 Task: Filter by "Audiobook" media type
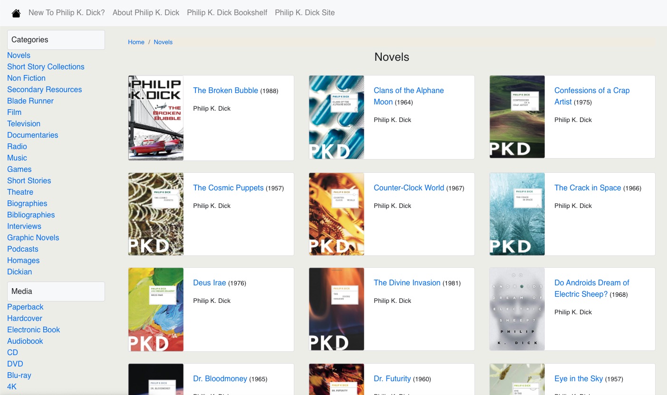[25, 341]
